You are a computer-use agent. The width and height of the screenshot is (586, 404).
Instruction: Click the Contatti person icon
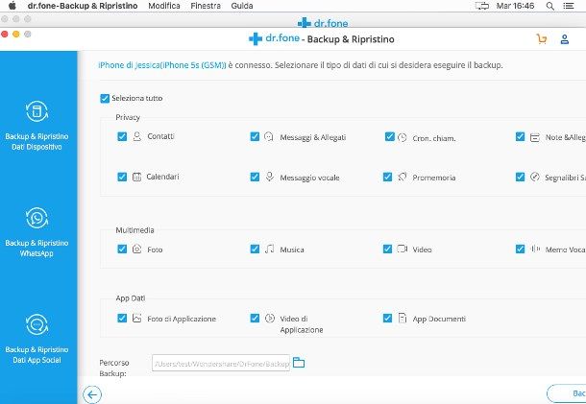click(x=137, y=136)
